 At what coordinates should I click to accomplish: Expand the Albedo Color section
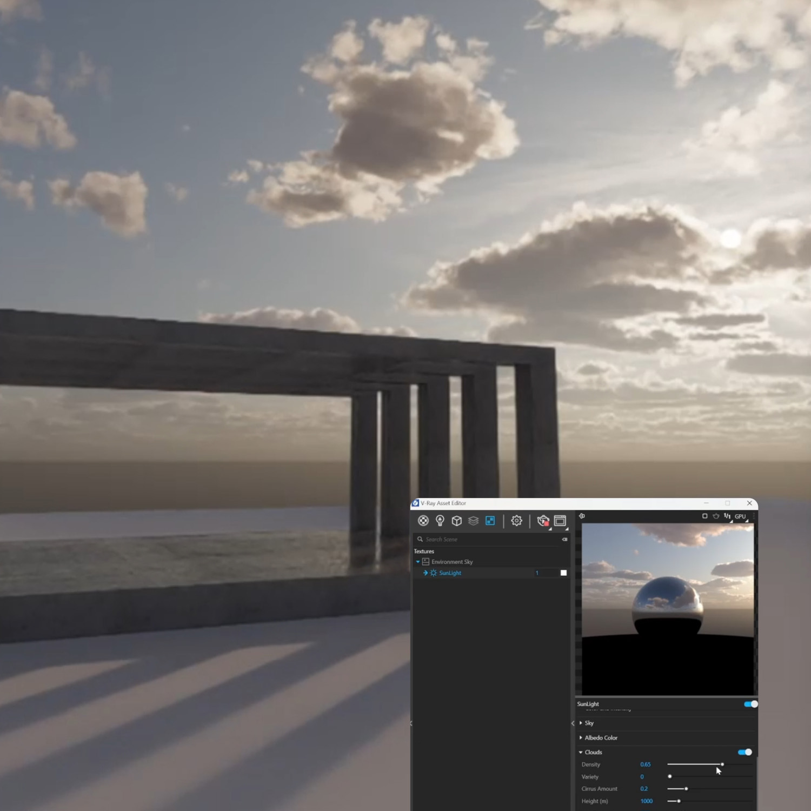click(x=581, y=737)
